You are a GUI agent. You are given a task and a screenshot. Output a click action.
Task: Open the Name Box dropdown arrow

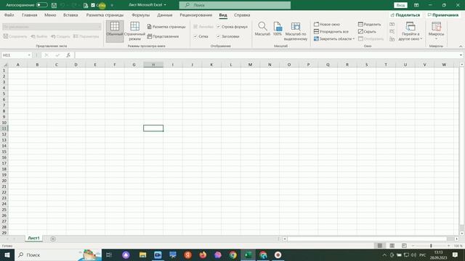[29, 55]
